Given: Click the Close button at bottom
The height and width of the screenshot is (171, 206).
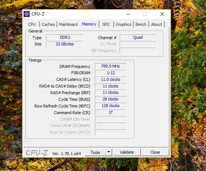Looking at the screenshot, I should coord(155,152).
